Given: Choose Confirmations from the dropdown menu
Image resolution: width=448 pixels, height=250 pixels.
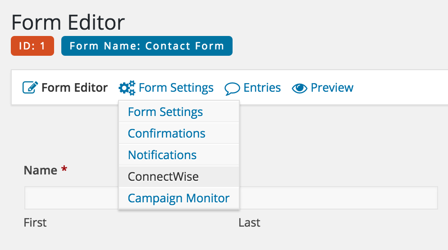Looking at the screenshot, I should [179, 133].
